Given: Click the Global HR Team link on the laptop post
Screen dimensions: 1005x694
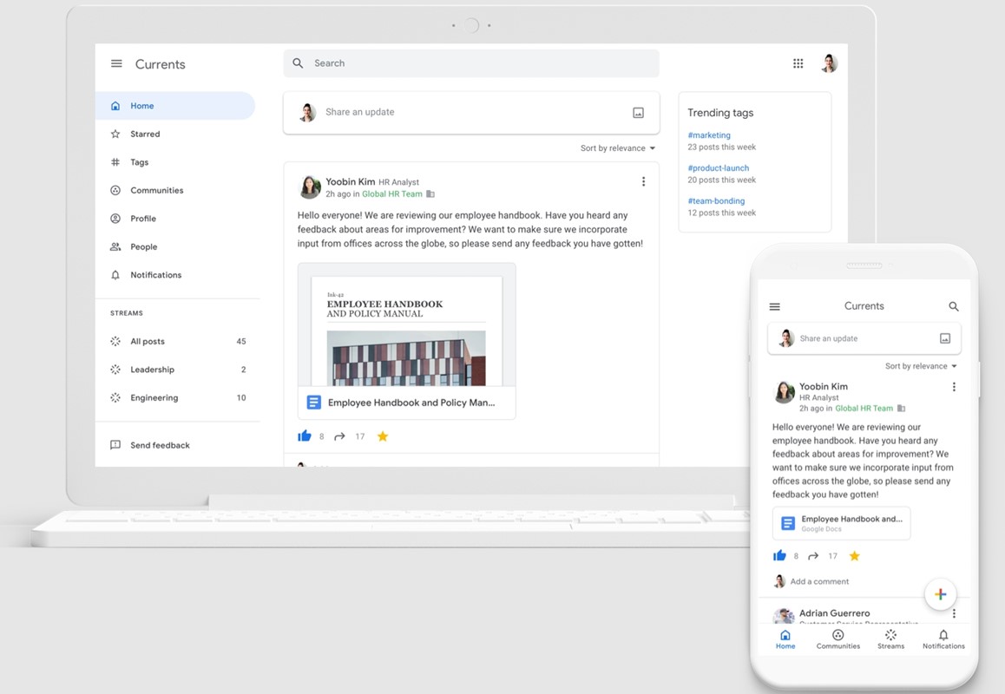Looking at the screenshot, I should coord(391,194).
